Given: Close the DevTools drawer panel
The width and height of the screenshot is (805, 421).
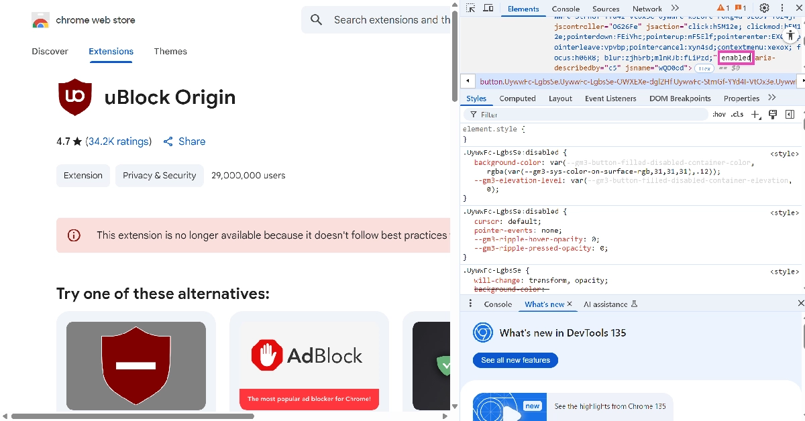Looking at the screenshot, I should [800, 304].
